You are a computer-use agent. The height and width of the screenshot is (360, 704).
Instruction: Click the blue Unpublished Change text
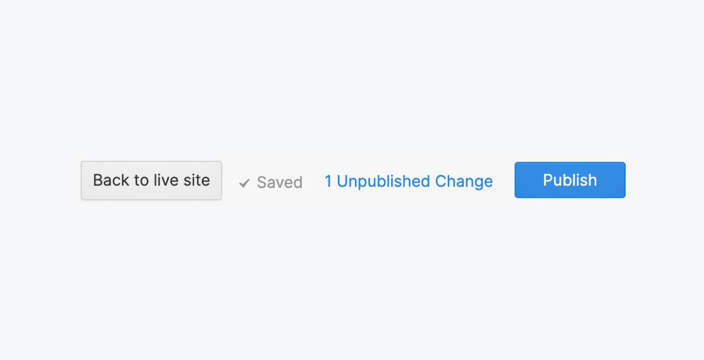pyautogui.click(x=415, y=181)
